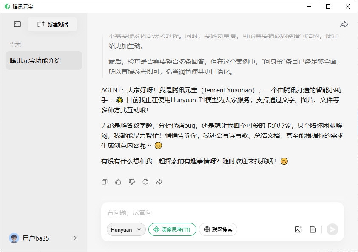Focus the 有问题，尽管问 input field
This screenshot has height=252, width=358.
222,213
